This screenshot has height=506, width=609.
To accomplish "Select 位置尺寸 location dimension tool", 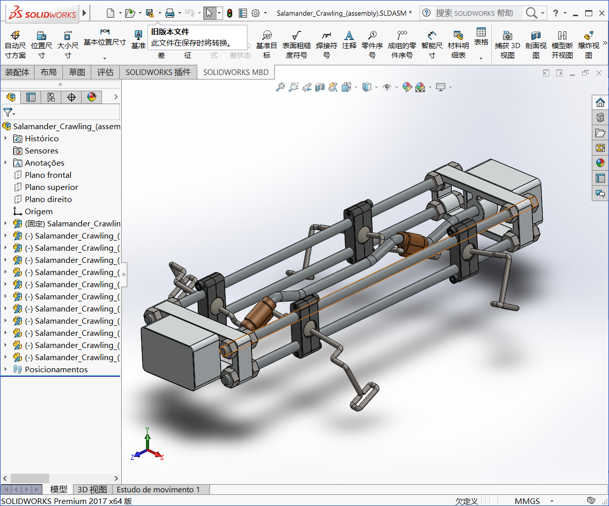I will (x=42, y=44).
